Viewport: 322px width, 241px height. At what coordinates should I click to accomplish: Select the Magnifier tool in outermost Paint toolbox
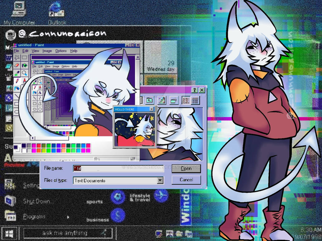tap(24, 73)
